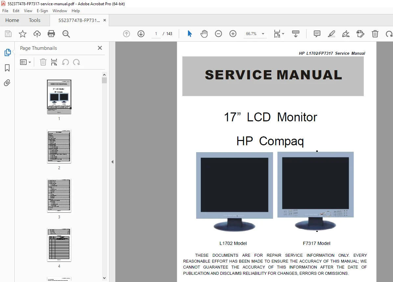Open the E-Sign menu

[42, 11]
